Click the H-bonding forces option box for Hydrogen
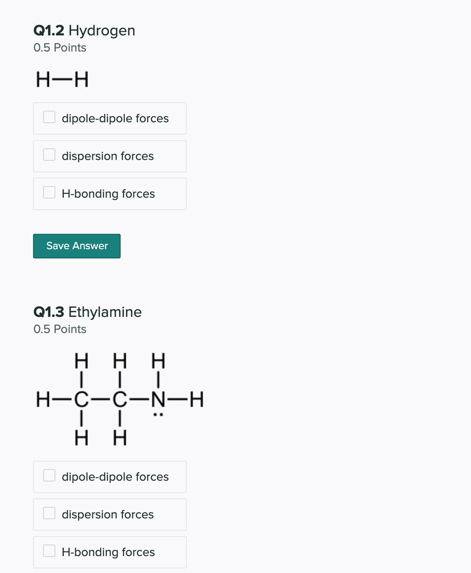 tap(49, 192)
